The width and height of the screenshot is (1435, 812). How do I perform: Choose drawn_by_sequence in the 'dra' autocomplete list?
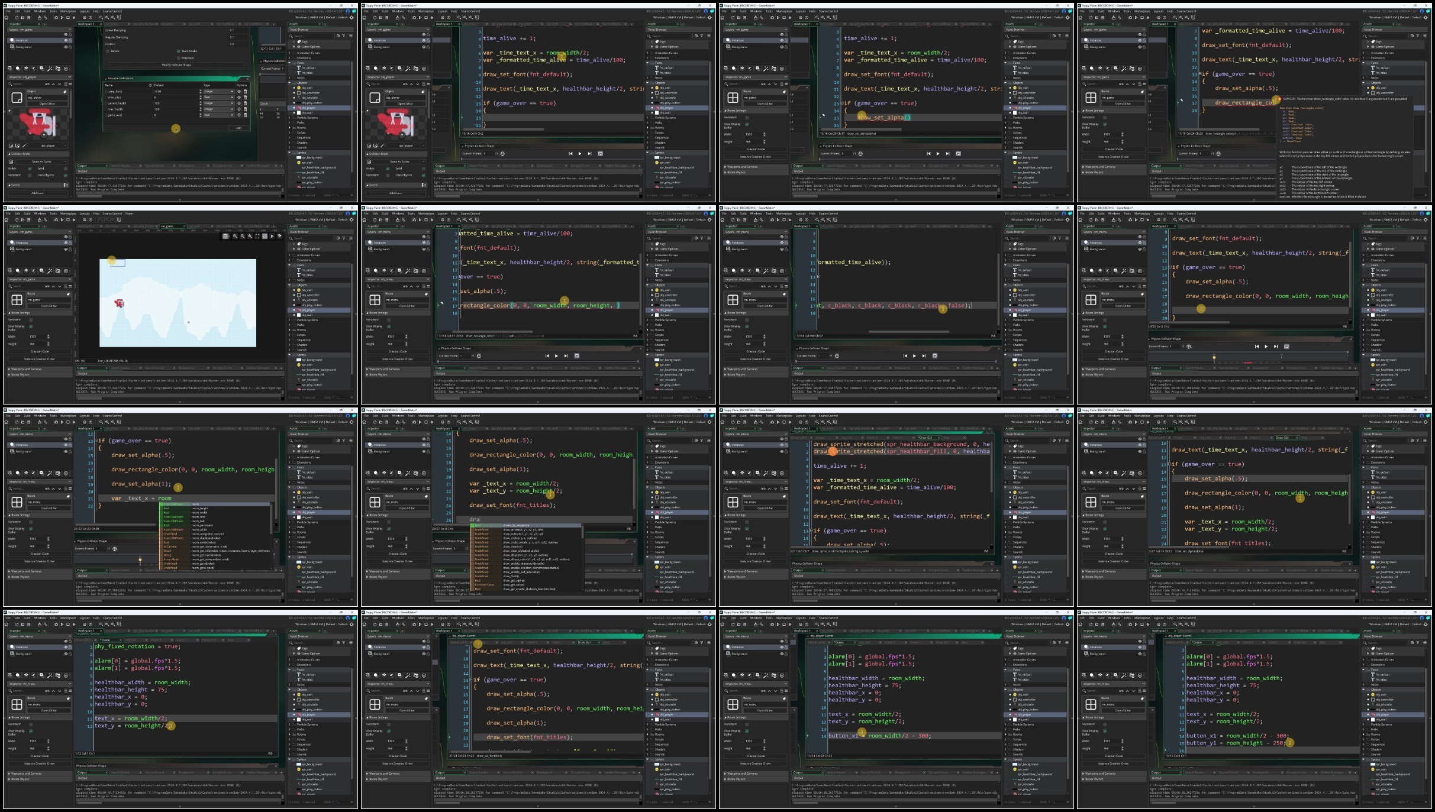527,525
